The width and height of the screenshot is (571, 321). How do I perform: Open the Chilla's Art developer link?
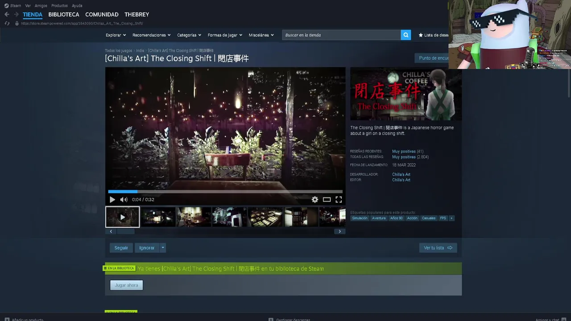[401, 174]
